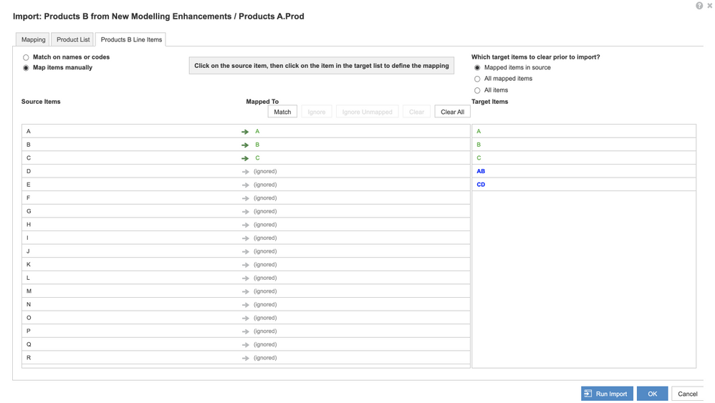Click the import icon on Run Import
This screenshot has height=403, width=715.
pyautogui.click(x=588, y=394)
